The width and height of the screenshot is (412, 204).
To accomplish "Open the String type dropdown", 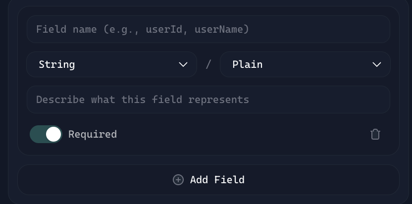I will click(x=111, y=65).
